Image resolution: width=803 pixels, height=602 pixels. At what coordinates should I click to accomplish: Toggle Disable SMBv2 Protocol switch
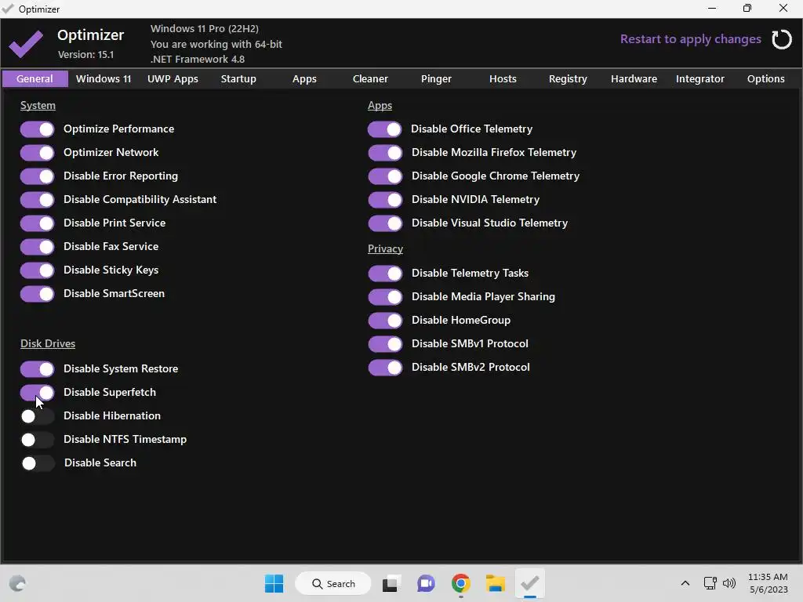pyautogui.click(x=385, y=368)
